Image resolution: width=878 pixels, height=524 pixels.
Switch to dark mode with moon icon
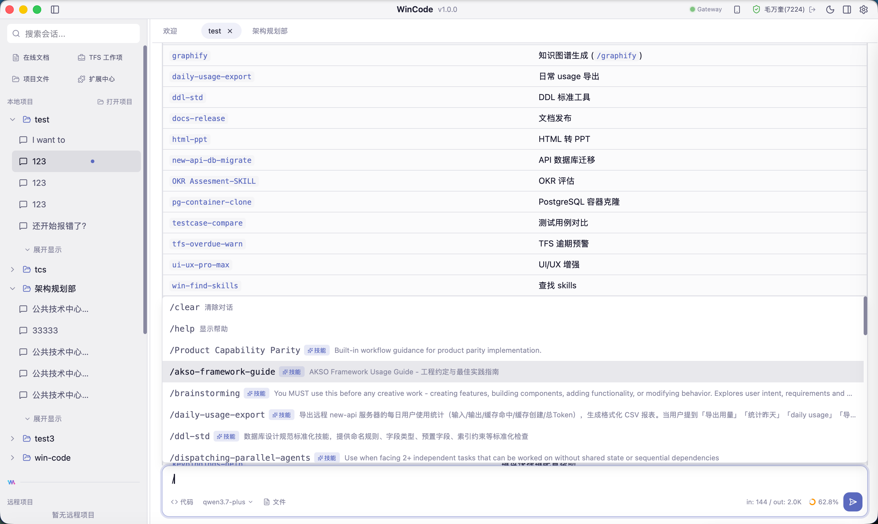point(830,10)
